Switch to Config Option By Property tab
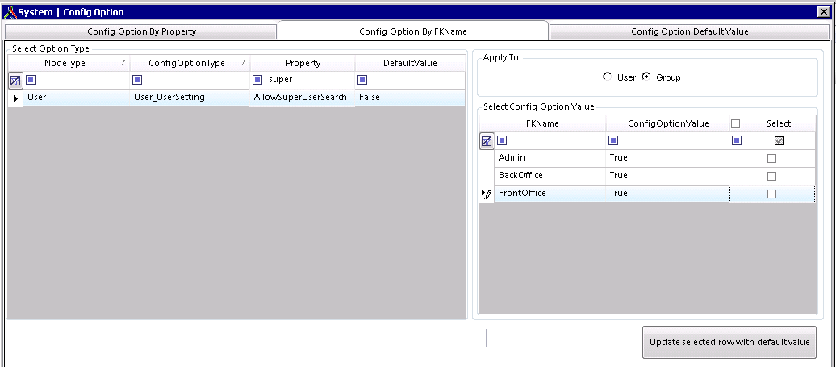 coord(141,31)
